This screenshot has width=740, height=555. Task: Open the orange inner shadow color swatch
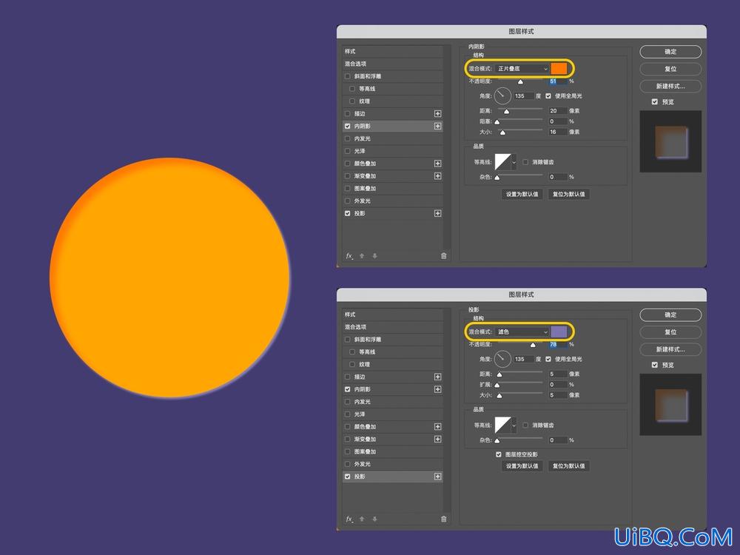(559, 68)
